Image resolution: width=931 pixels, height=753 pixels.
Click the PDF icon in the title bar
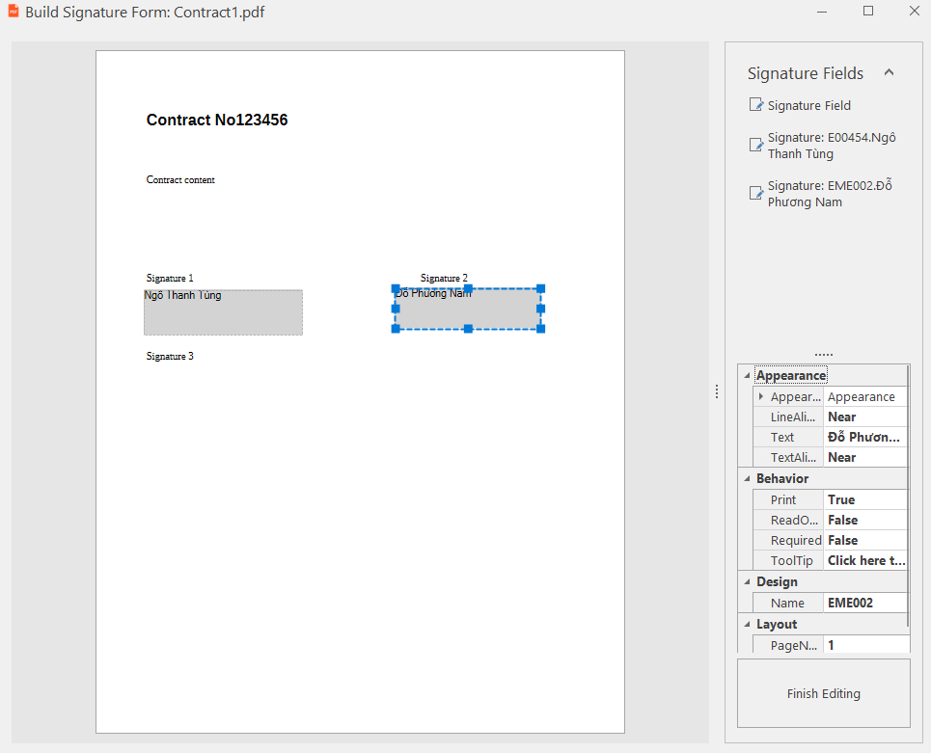(x=14, y=13)
